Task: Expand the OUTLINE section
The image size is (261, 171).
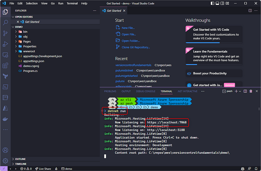Action: [20, 159]
